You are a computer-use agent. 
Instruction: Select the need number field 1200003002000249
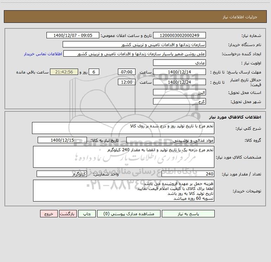coord(179,35)
